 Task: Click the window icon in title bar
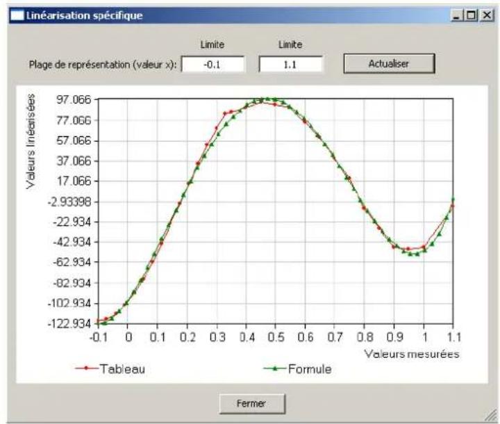pos(17,15)
